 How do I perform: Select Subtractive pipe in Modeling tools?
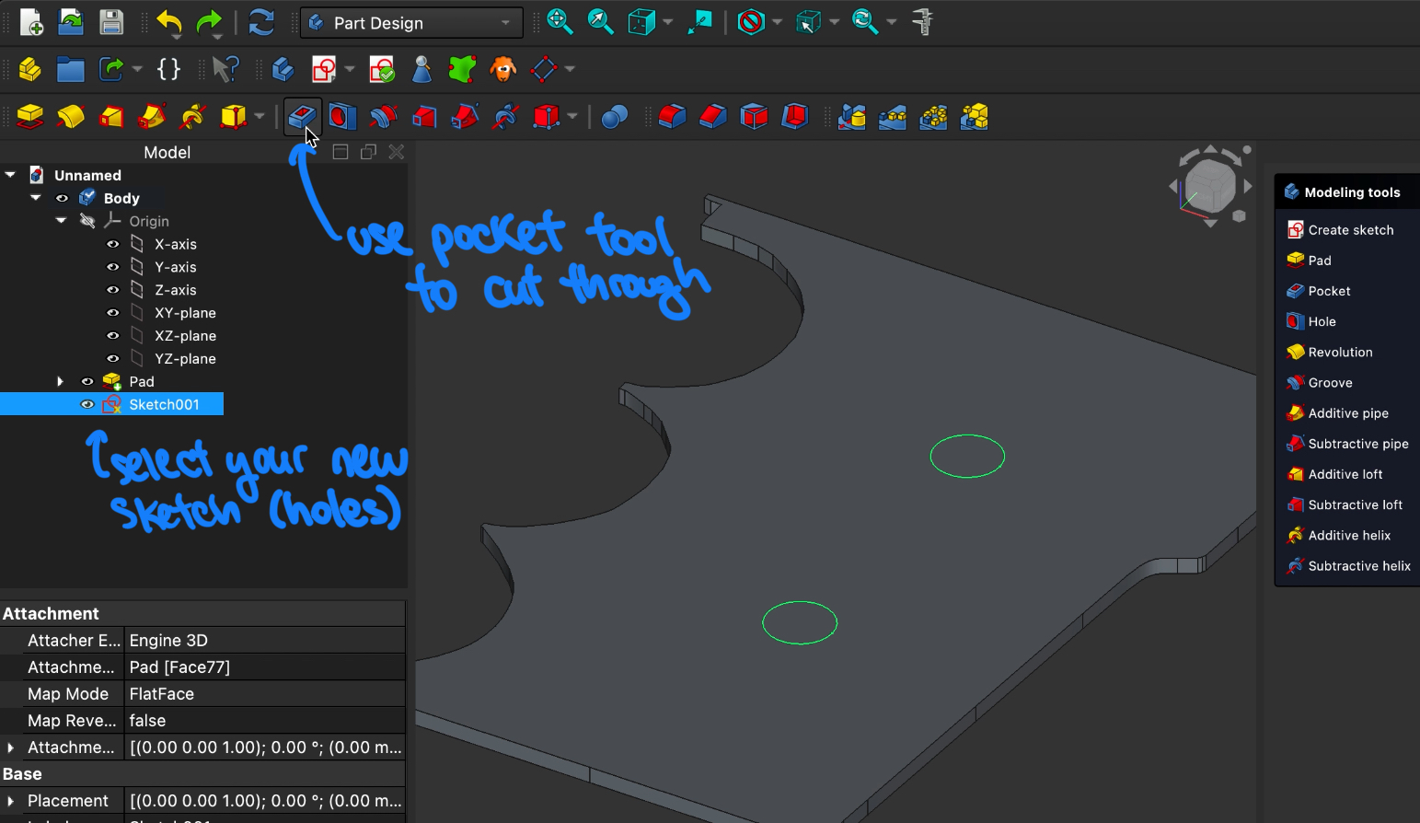1357,444
